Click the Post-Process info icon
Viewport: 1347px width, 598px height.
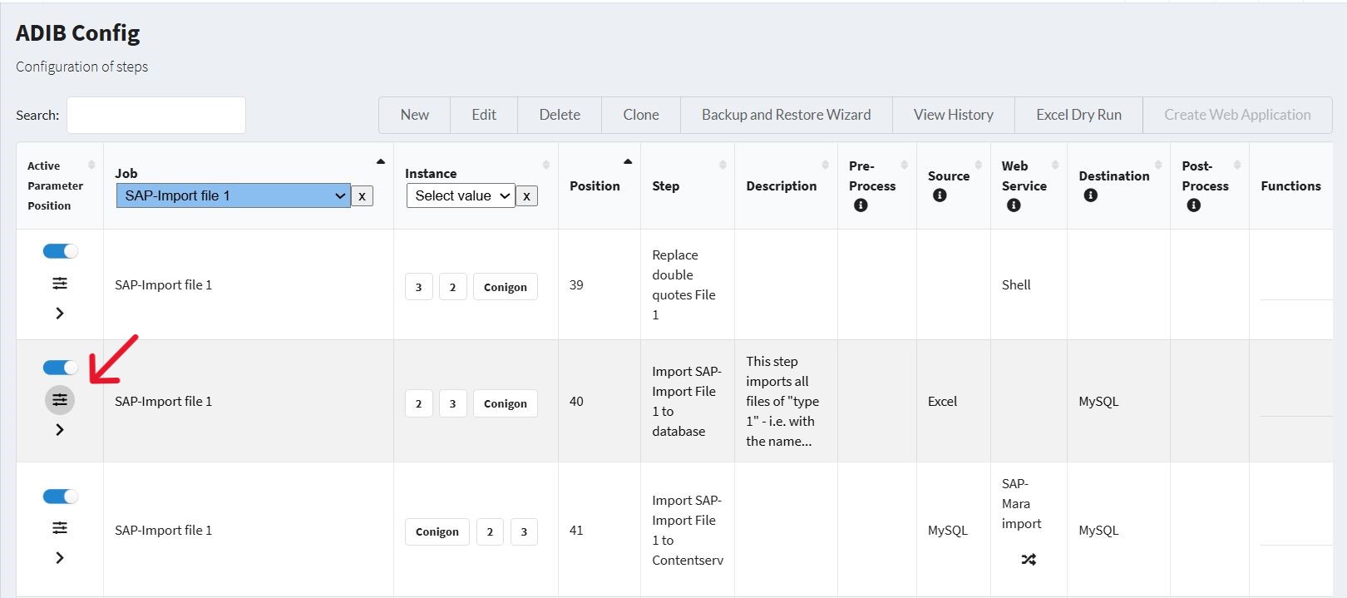[1193, 205]
